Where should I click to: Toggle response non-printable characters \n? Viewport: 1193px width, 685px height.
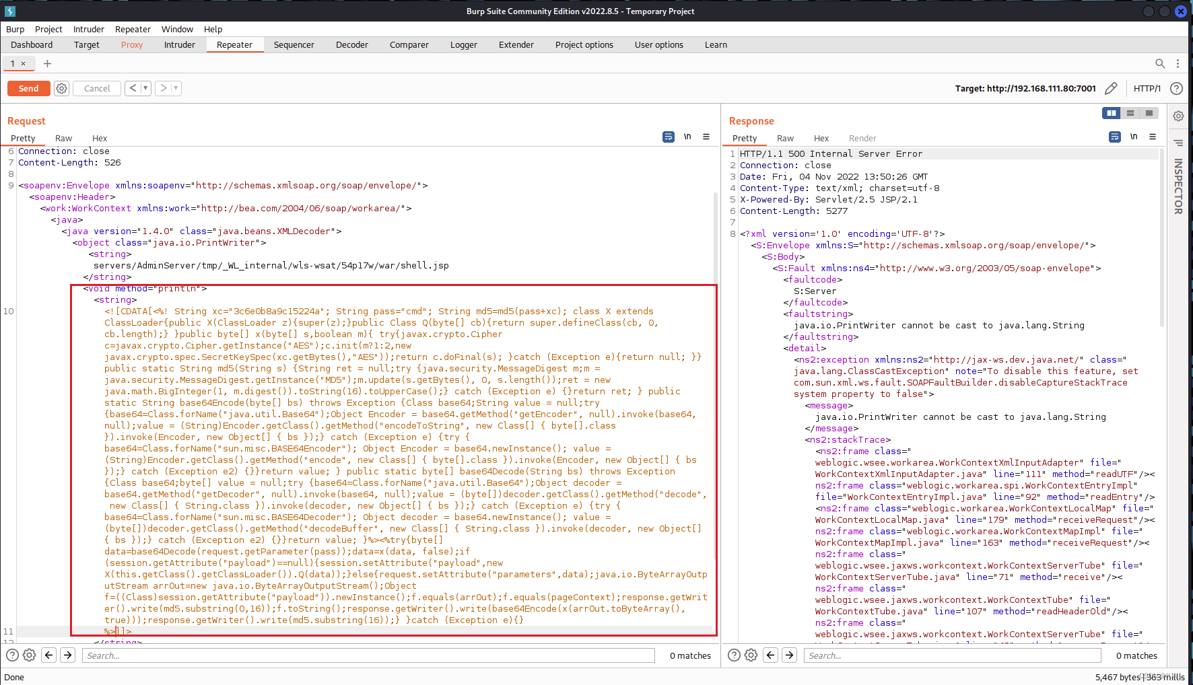point(1134,137)
